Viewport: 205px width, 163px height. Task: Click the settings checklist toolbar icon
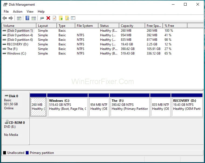pos(73,18)
